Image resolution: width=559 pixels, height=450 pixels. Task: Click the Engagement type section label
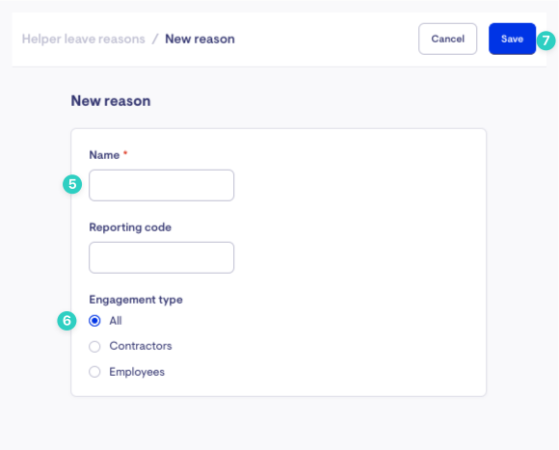tap(136, 300)
